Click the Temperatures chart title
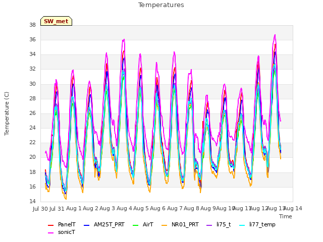The image size is (323, 242). pos(161,5)
